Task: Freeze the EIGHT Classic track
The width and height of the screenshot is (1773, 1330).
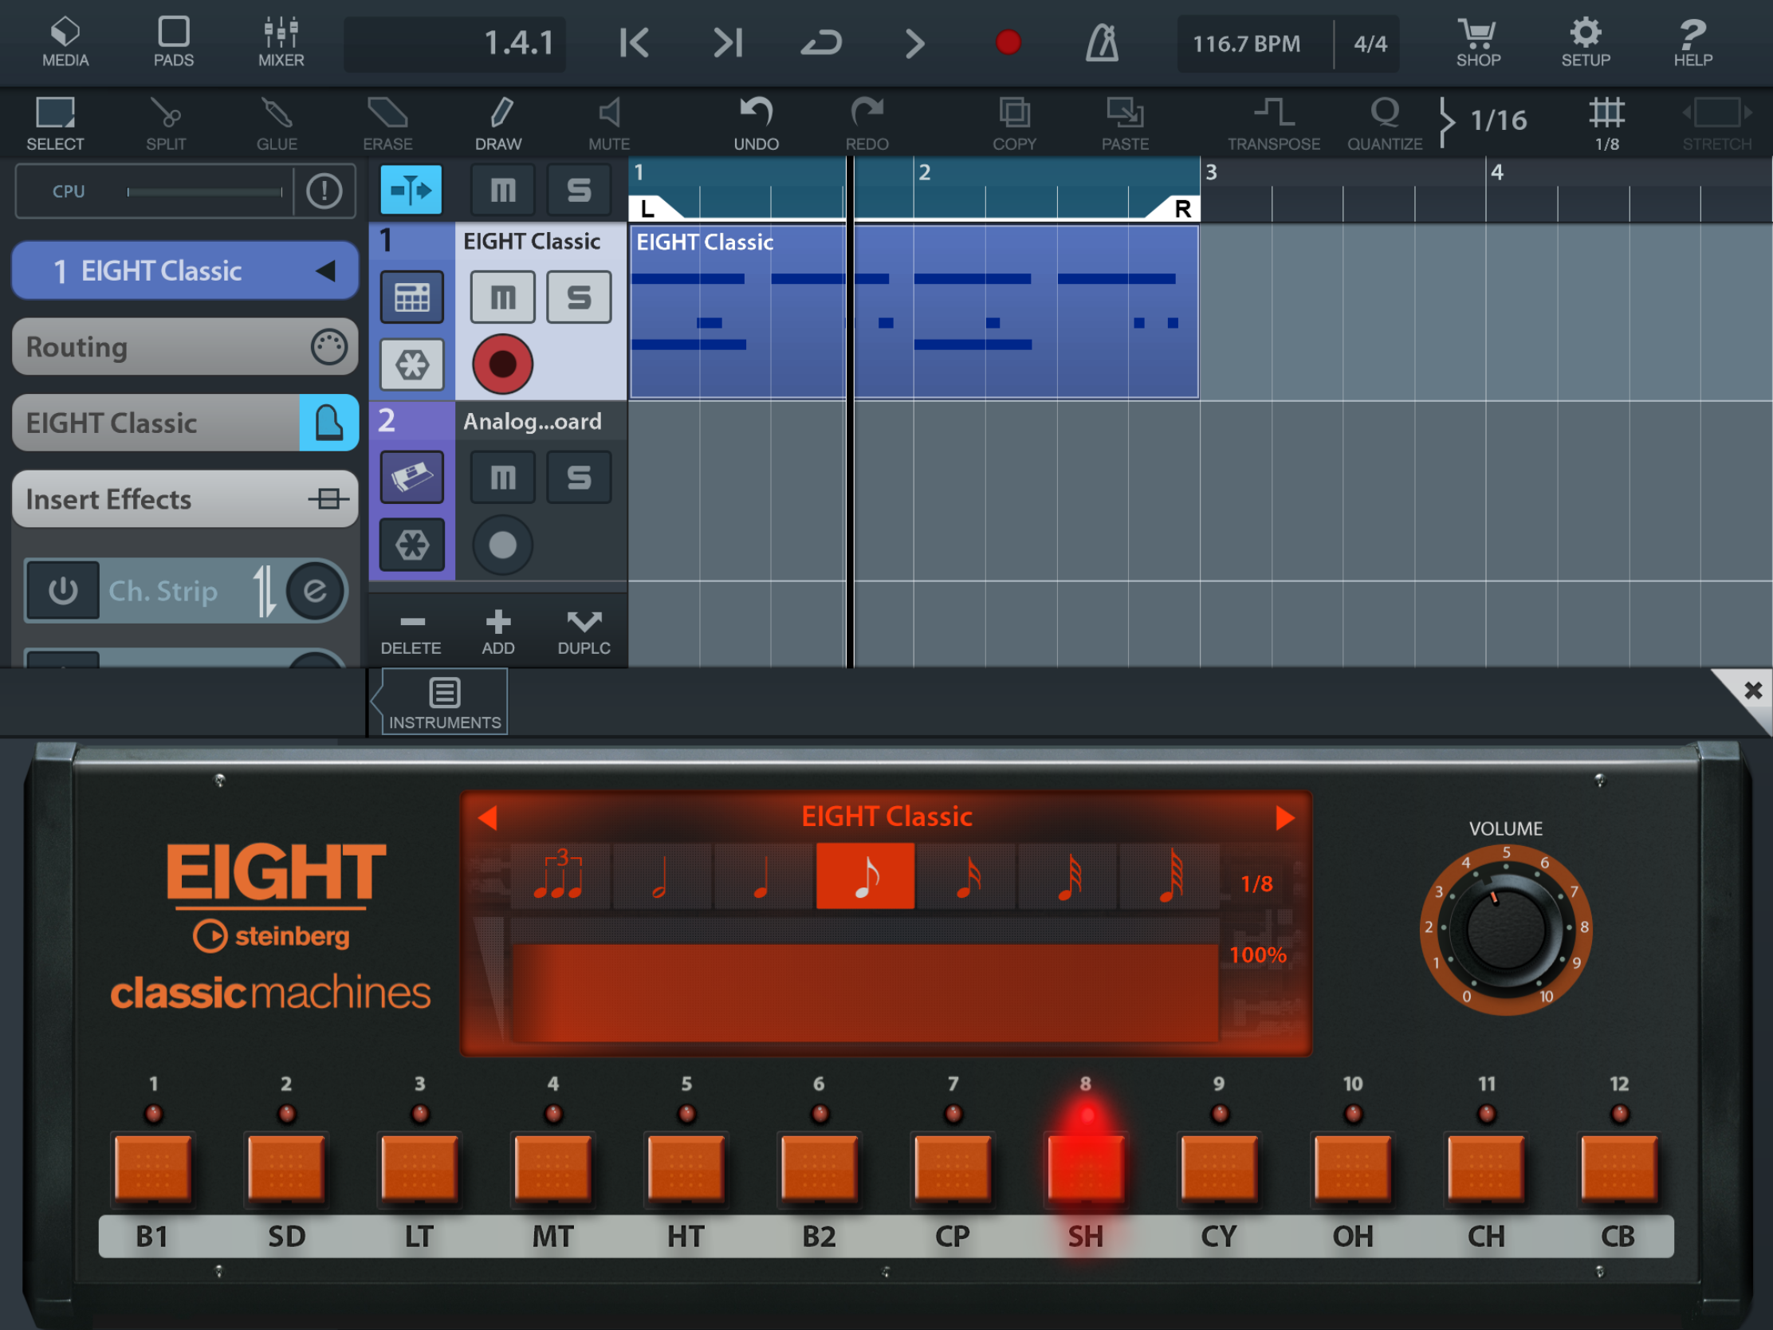Action: pos(412,364)
